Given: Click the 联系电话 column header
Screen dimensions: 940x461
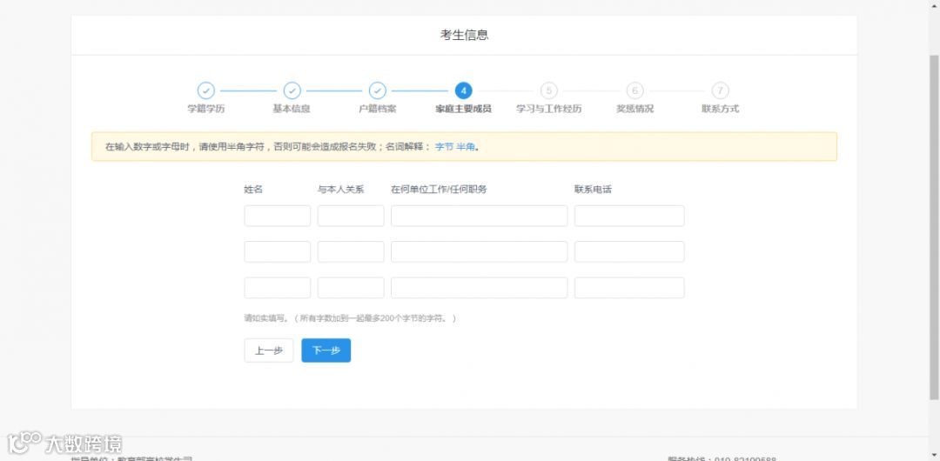Looking at the screenshot, I should click(x=593, y=190).
